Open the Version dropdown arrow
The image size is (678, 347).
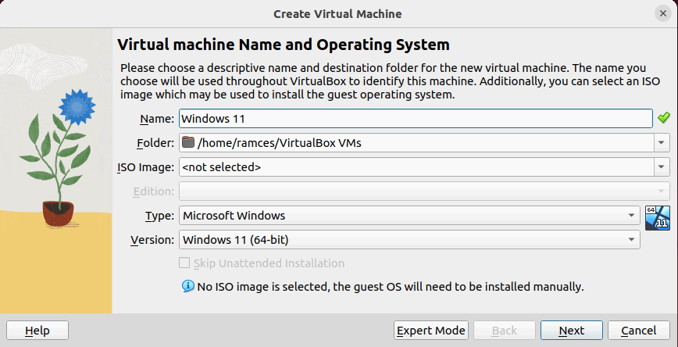pos(630,239)
